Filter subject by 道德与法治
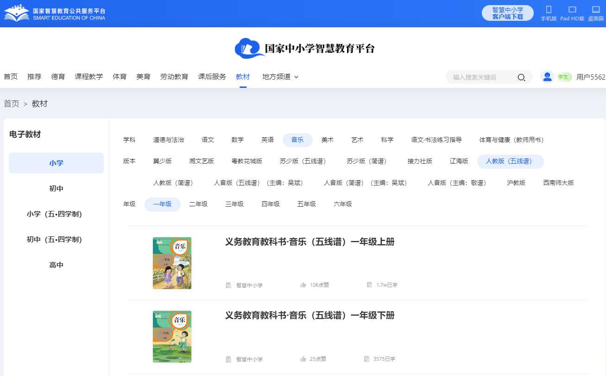The height and width of the screenshot is (376, 606). (x=168, y=140)
